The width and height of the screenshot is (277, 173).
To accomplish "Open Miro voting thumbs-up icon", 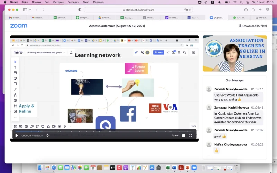I will pos(48,126).
